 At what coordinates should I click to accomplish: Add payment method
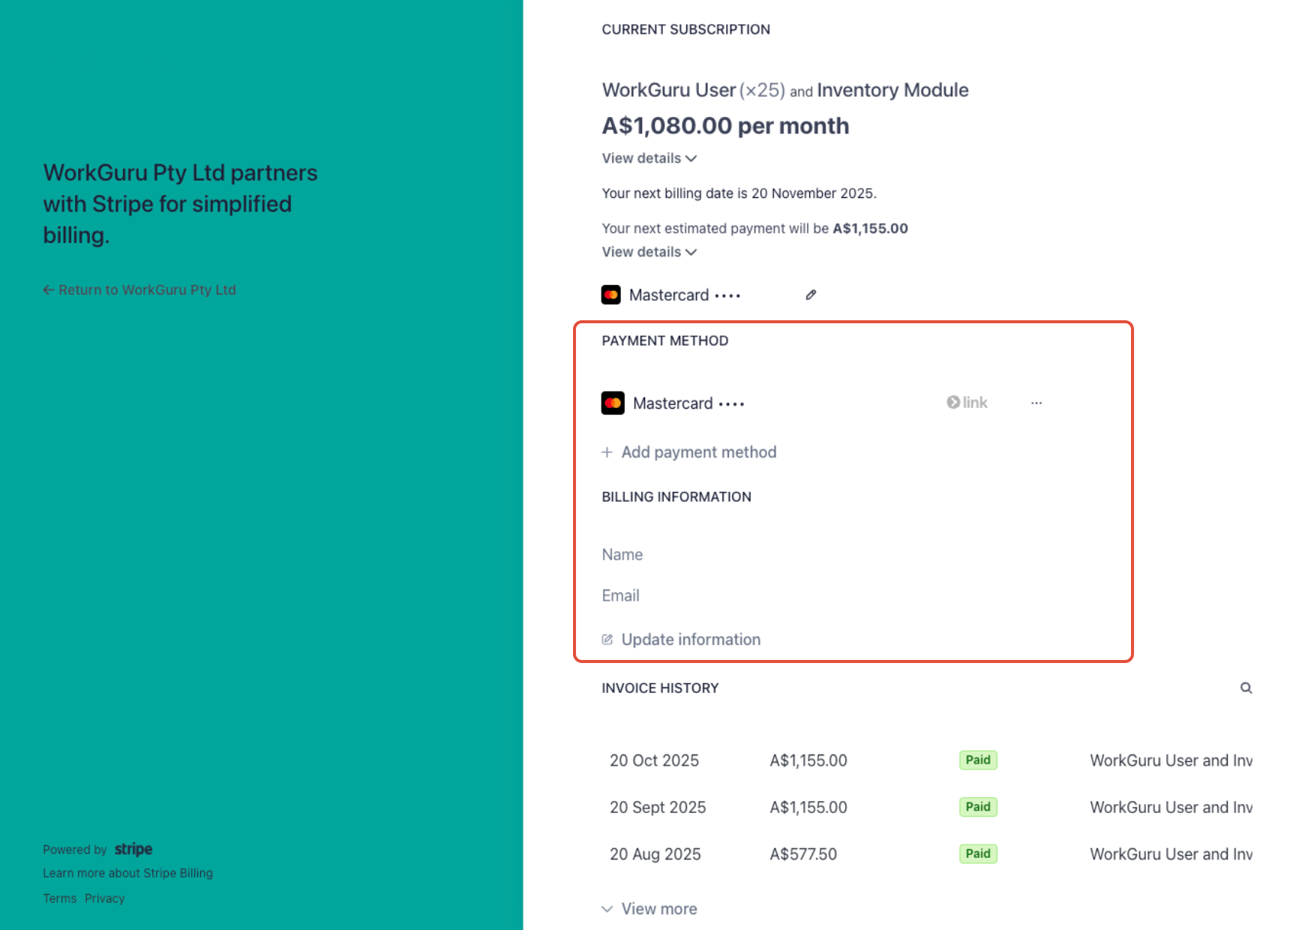[x=689, y=452]
